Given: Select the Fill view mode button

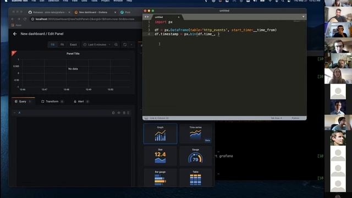Looking at the screenshot, I should (x=53, y=45).
